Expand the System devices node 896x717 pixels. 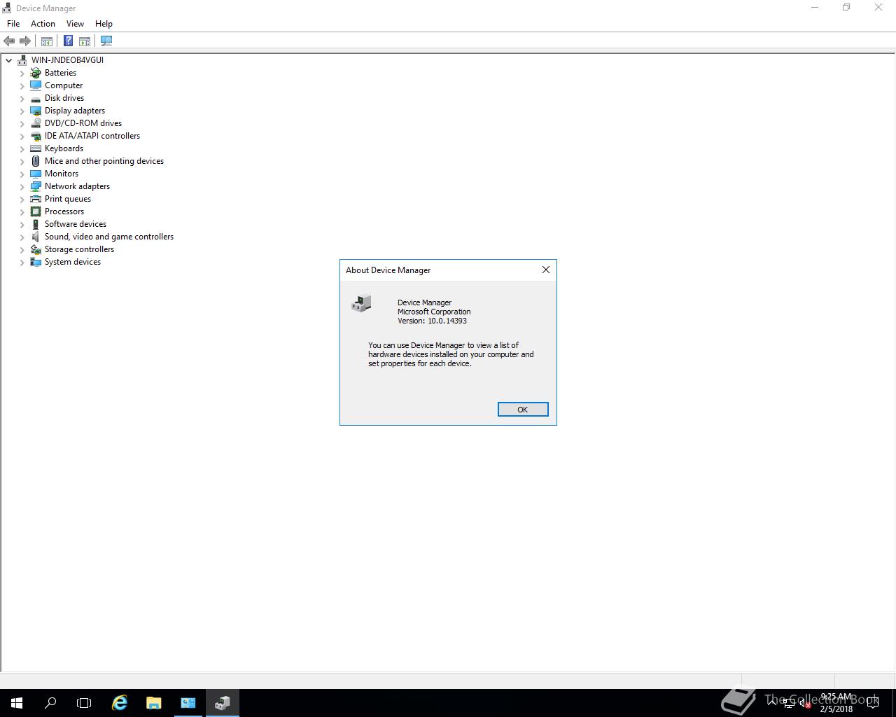22,262
